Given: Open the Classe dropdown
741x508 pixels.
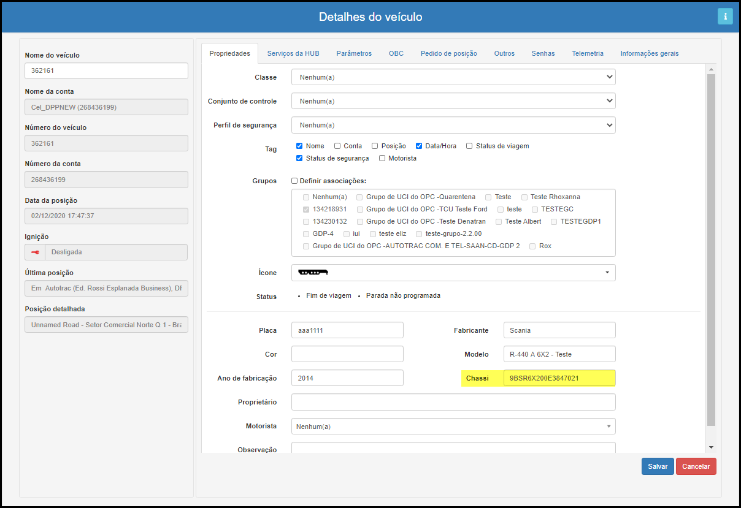Looking at the screenshot, I should click(x=453, y=77).
